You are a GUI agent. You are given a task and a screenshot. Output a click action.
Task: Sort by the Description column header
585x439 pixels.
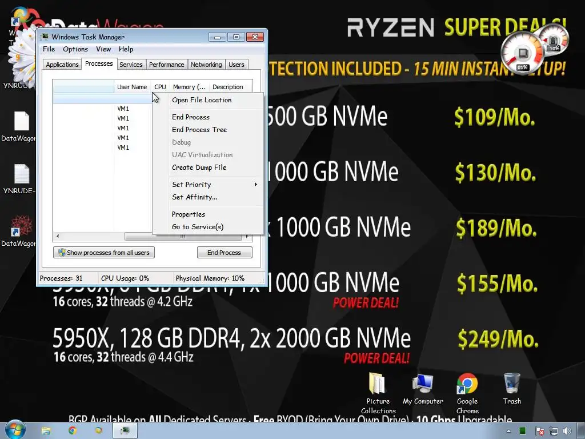click(231, 87)
